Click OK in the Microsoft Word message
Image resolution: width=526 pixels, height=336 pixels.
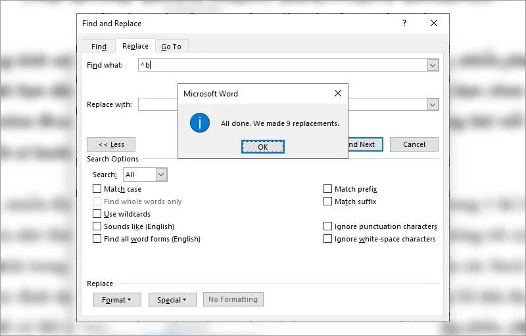coord(262,147)
